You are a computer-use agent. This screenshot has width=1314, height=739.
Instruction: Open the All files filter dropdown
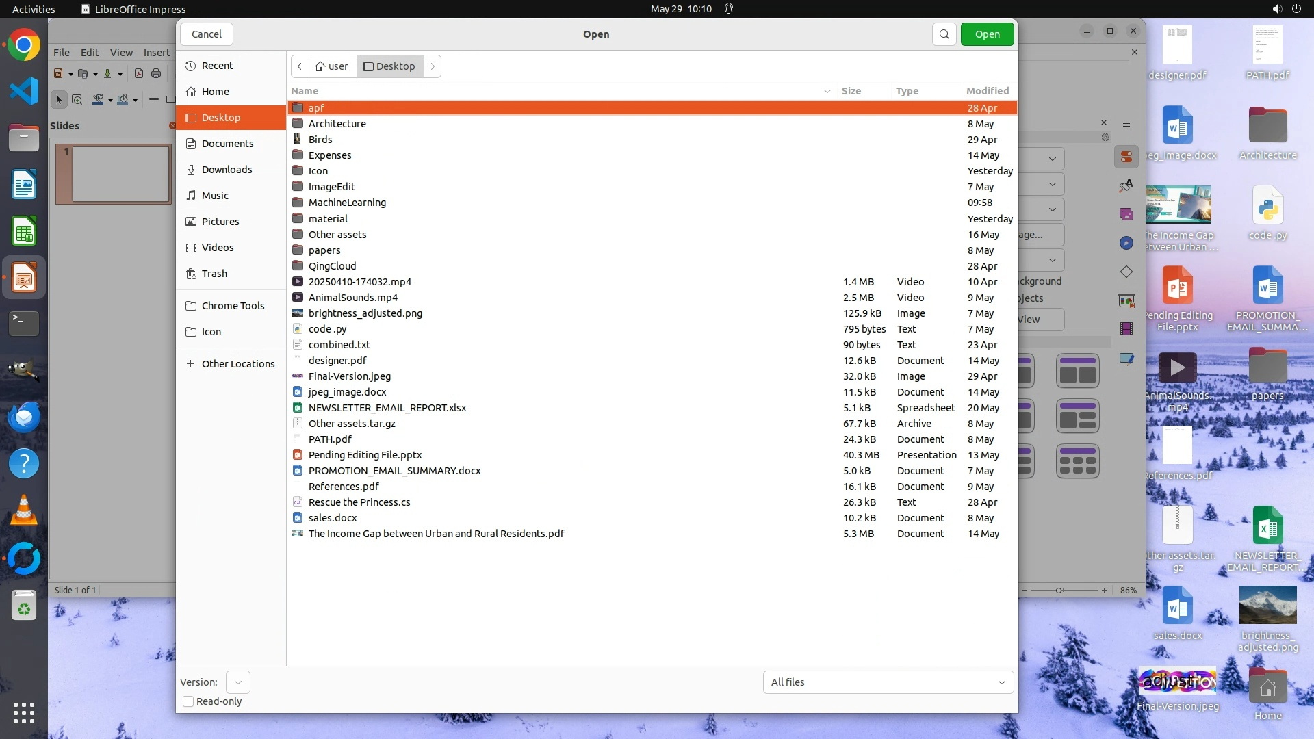888,682
